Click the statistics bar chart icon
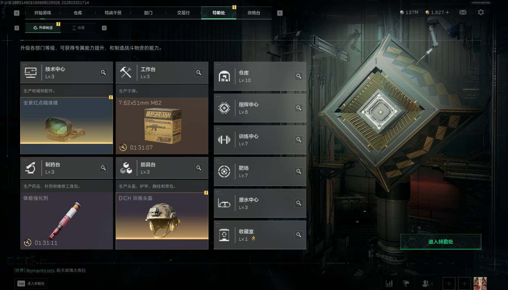The width and height of the screenshot is (508, 290). point(389,284)
